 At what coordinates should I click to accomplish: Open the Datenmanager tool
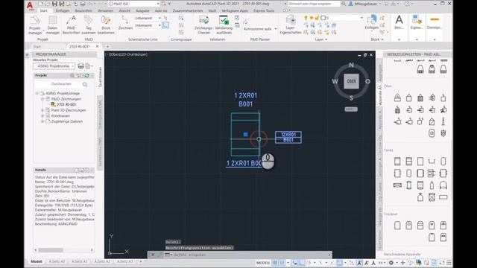pos(53,25)
